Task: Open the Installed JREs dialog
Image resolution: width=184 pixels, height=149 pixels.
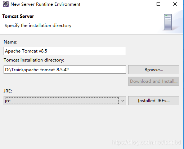Action: click(x=154, y=100)
